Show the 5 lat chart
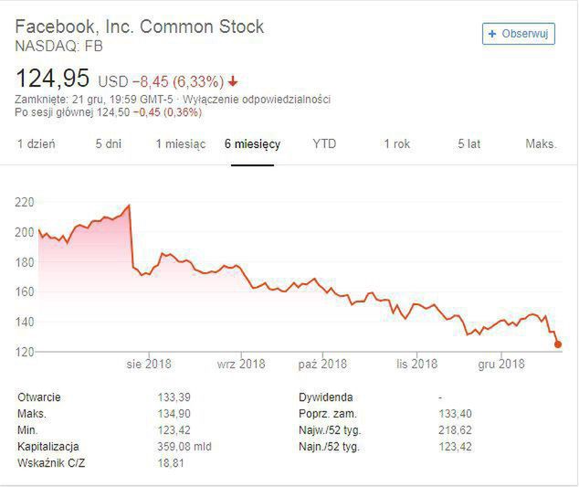The width and height of the screenshot is (579, 487). (469, 144)
